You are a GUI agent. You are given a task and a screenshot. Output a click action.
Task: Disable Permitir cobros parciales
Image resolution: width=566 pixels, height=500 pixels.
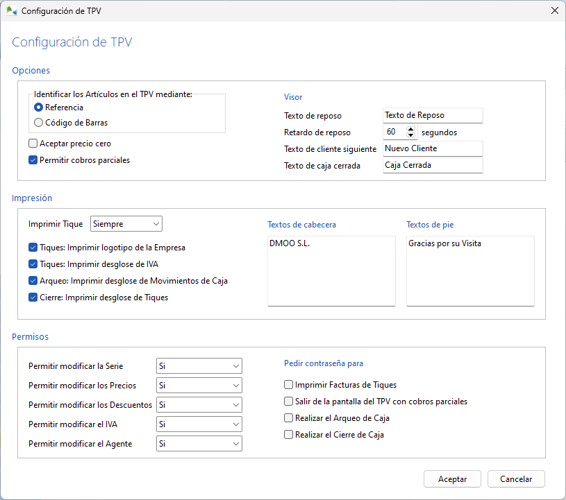(31, 160)
